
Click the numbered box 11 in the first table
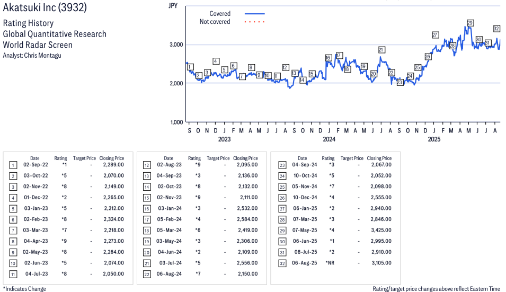click(13, 275)
